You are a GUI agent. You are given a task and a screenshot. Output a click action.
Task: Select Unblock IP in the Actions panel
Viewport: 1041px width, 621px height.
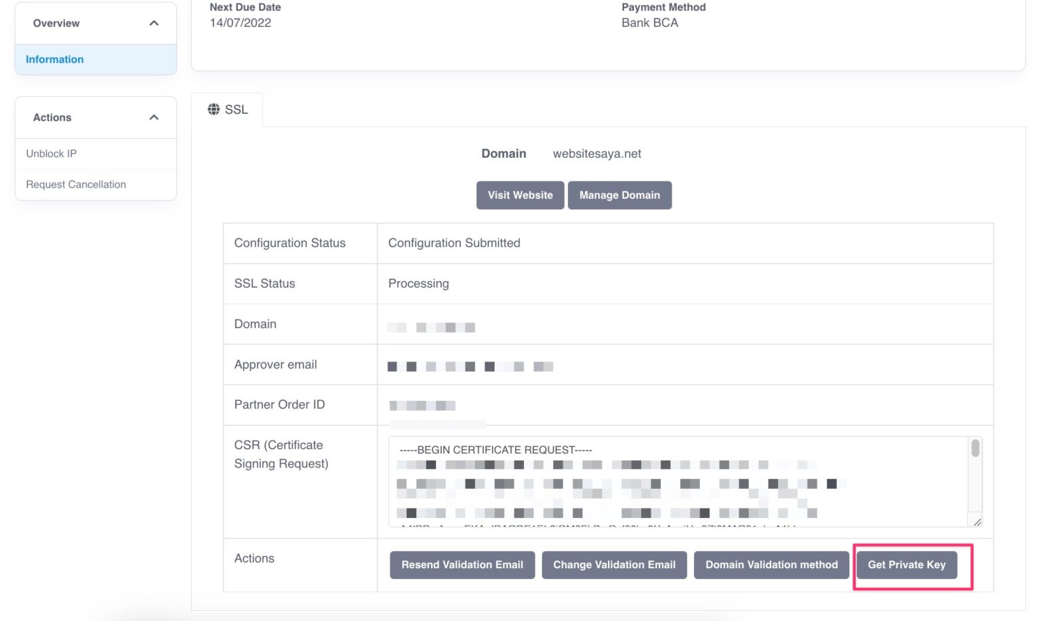(52, 154)
